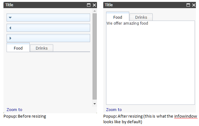The width and height of the screenshot is (199, 126).
Task: Close the before-resizing popup window
Action: coord(94,5)
